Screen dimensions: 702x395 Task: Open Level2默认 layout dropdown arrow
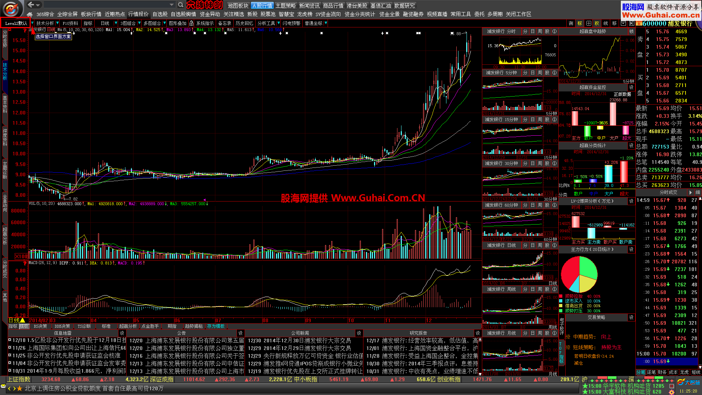(x=33, y=23)
